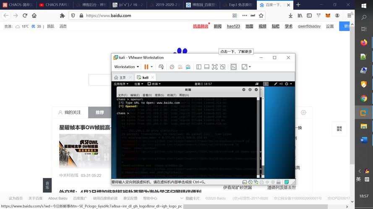This screenshot has width=373, height=209.
Task: Click the Kali volume icon in top bar
Action: [281, 84]
